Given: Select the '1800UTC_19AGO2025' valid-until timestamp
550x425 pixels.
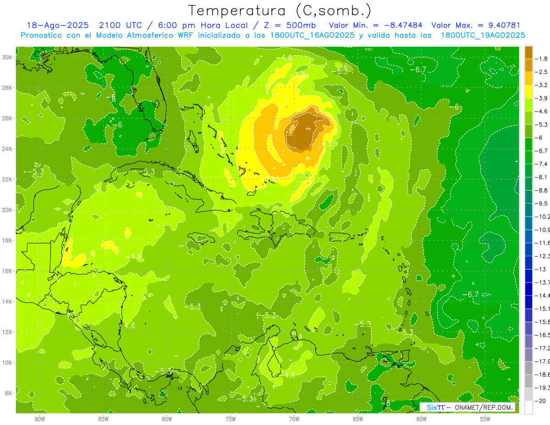Looking at the screenshot, I should [483, 35].
